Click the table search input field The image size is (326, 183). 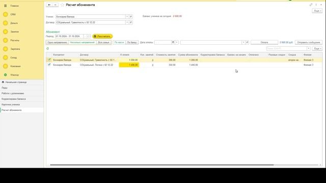[x=286, y=49]
